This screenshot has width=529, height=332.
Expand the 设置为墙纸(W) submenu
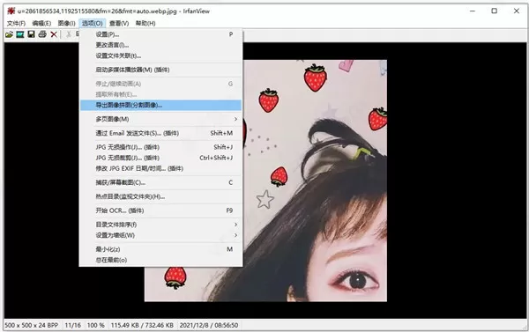pos(161,235)
